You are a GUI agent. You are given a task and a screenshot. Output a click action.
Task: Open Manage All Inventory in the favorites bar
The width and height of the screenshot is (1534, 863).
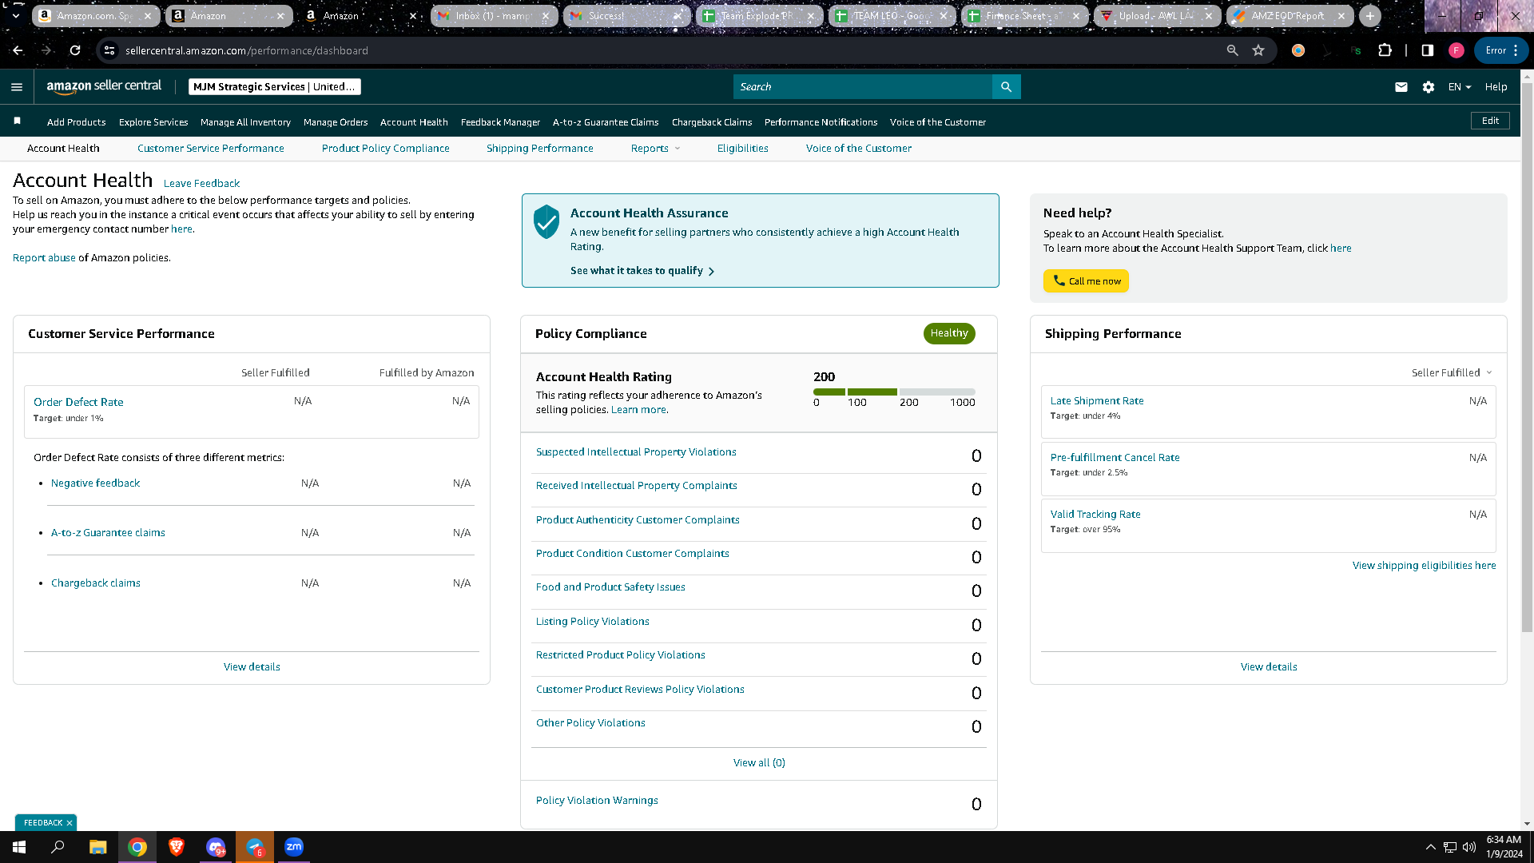pyautogui.click(x=245, y=122)
